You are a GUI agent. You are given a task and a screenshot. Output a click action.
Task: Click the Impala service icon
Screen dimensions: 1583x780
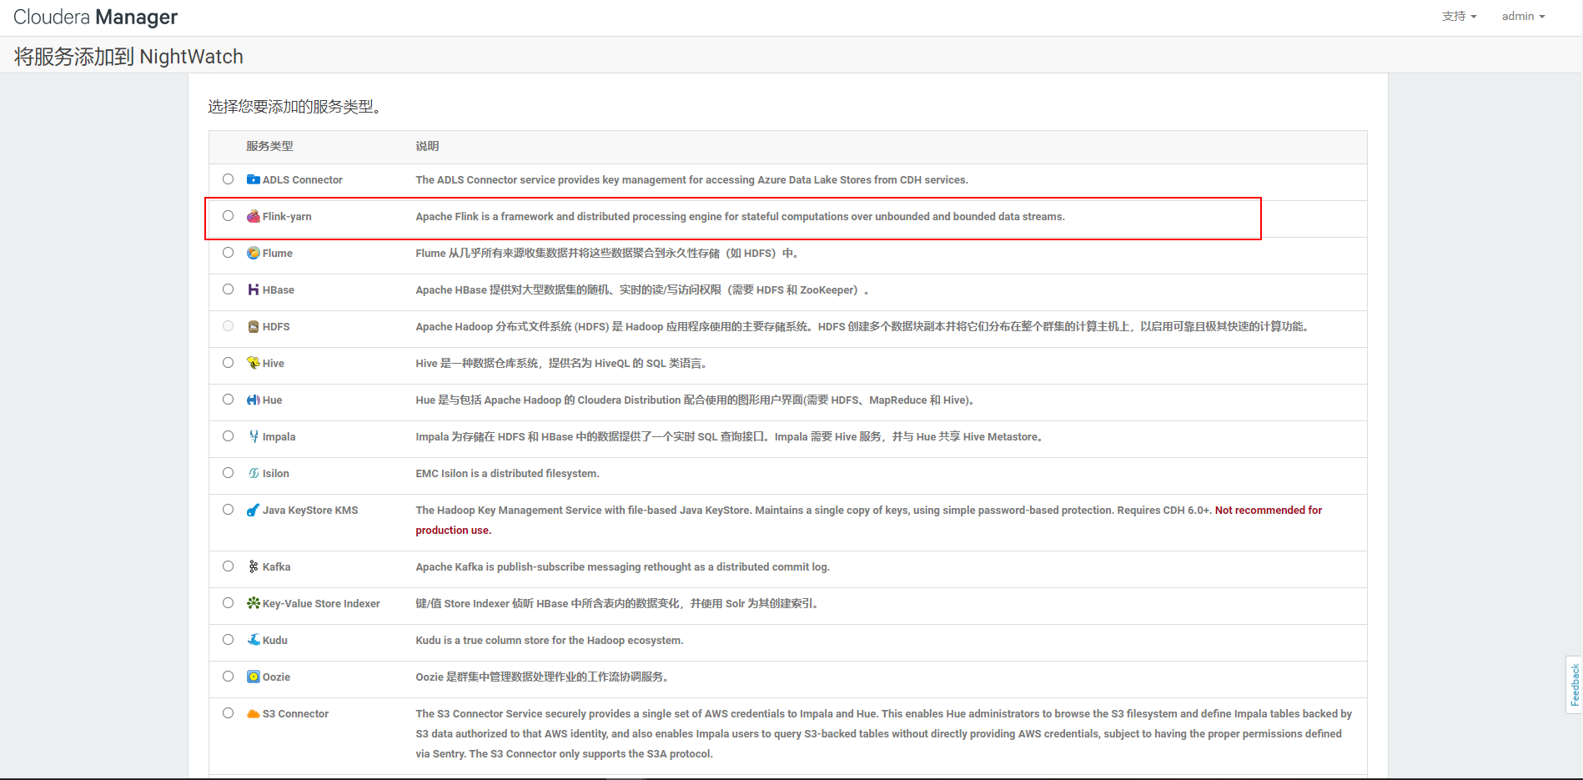coord(254,436)
